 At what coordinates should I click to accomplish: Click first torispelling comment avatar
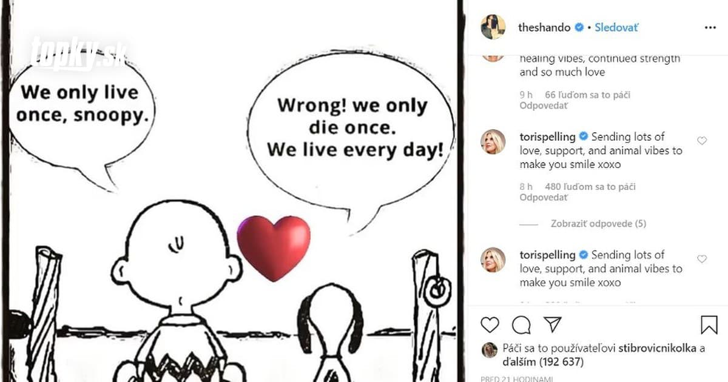tap(493, 141)
